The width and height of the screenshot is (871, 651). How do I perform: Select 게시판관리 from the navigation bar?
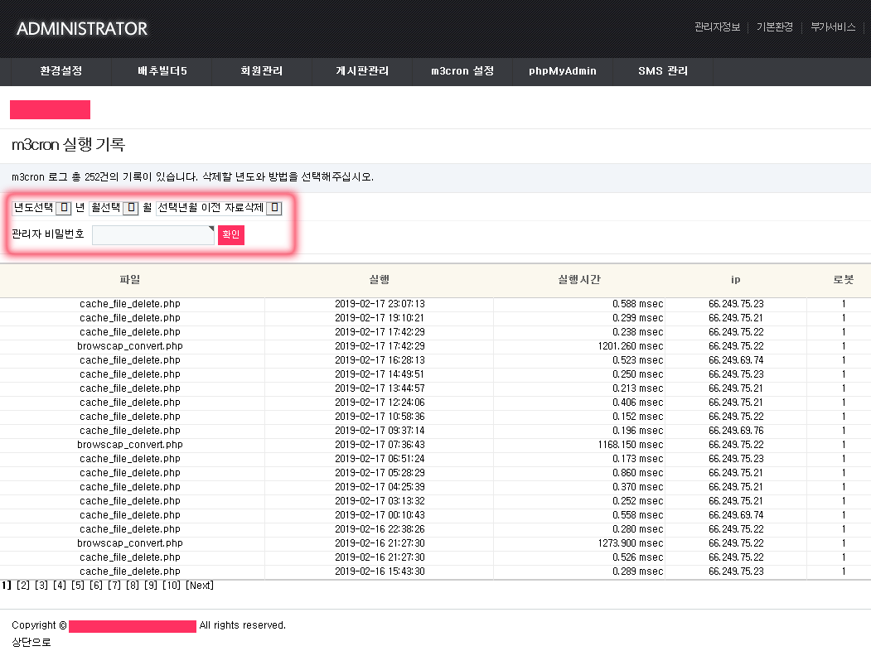pyautogui.click(x=362, y=71)
